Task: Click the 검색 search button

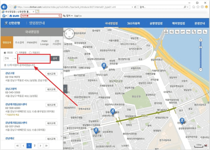Action: [x=55, y=58]
